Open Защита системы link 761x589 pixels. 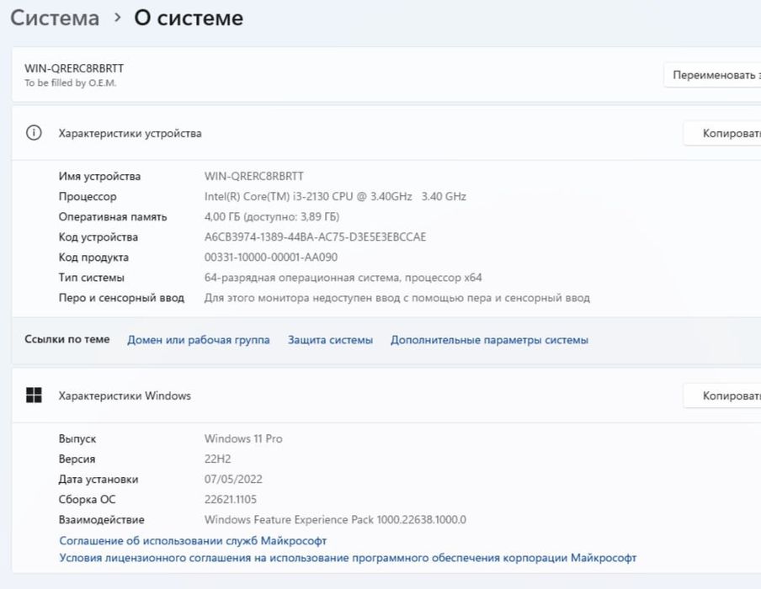coord(331,340)
